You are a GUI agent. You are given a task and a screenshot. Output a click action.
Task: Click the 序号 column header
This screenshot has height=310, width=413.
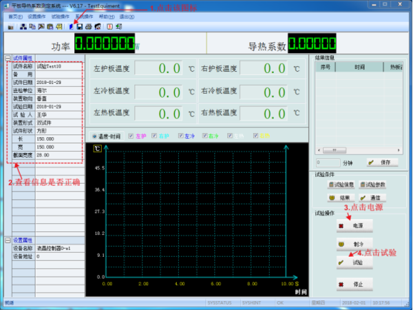point(326,68)
